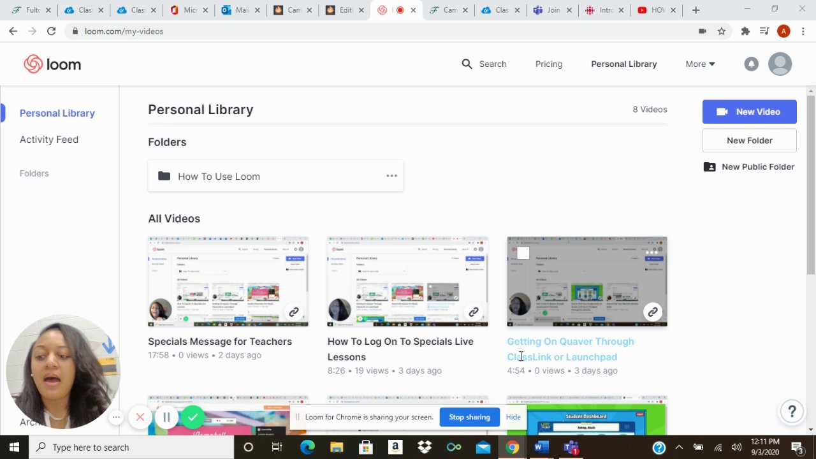Bookmark this page with the star
The height and width of the screenshot is (459, 816).
tap(722, 31)
